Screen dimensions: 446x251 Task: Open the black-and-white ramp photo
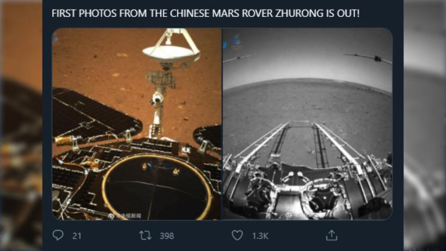[307, 124]
